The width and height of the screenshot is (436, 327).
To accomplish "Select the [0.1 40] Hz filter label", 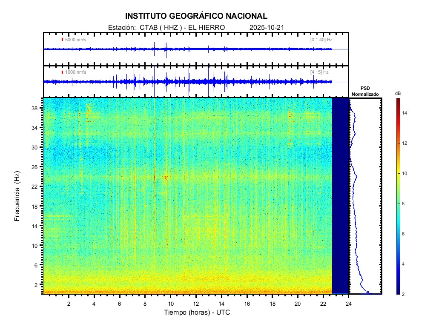I will click(321, 40).
